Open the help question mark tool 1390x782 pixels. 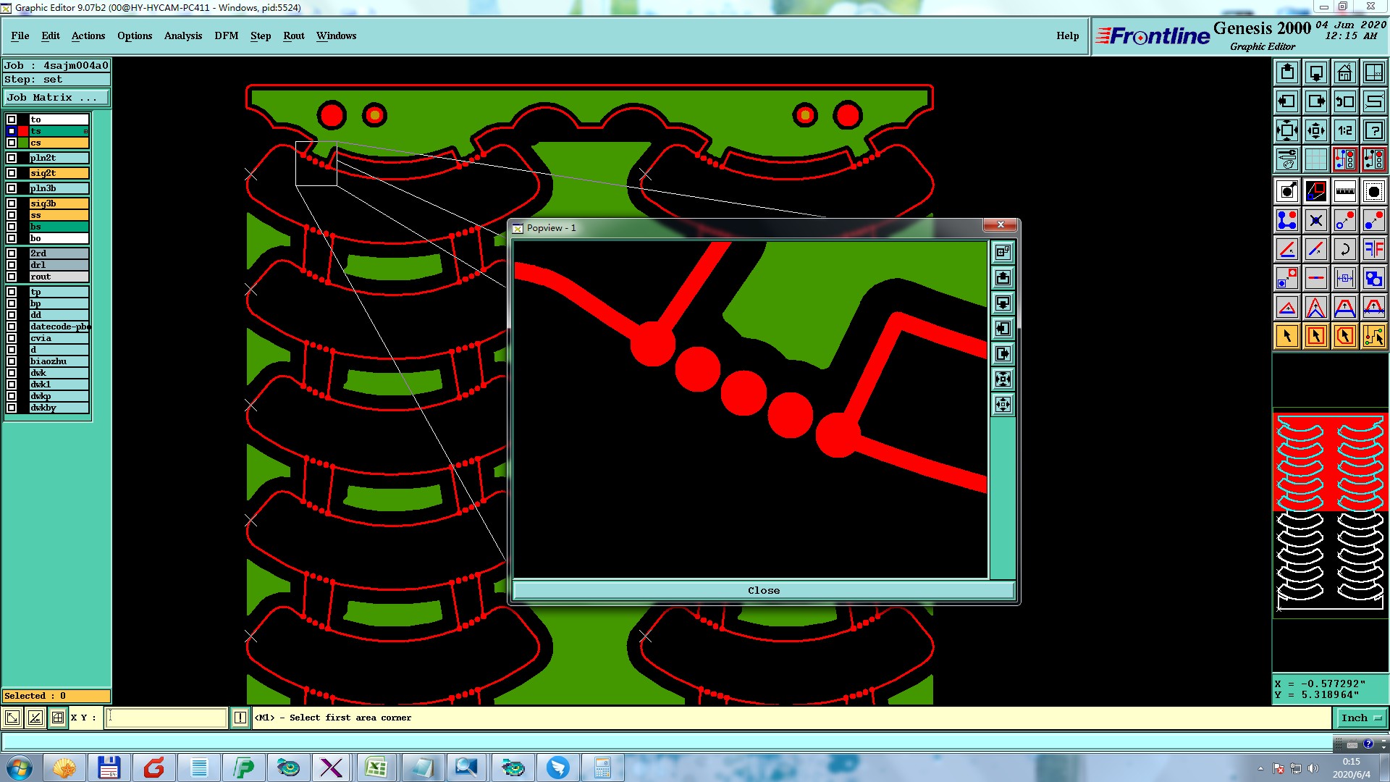pos(1373,130)
